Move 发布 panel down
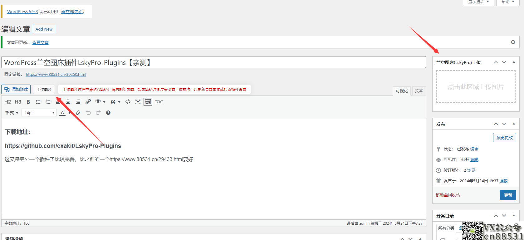 click(x=504, y=124)
